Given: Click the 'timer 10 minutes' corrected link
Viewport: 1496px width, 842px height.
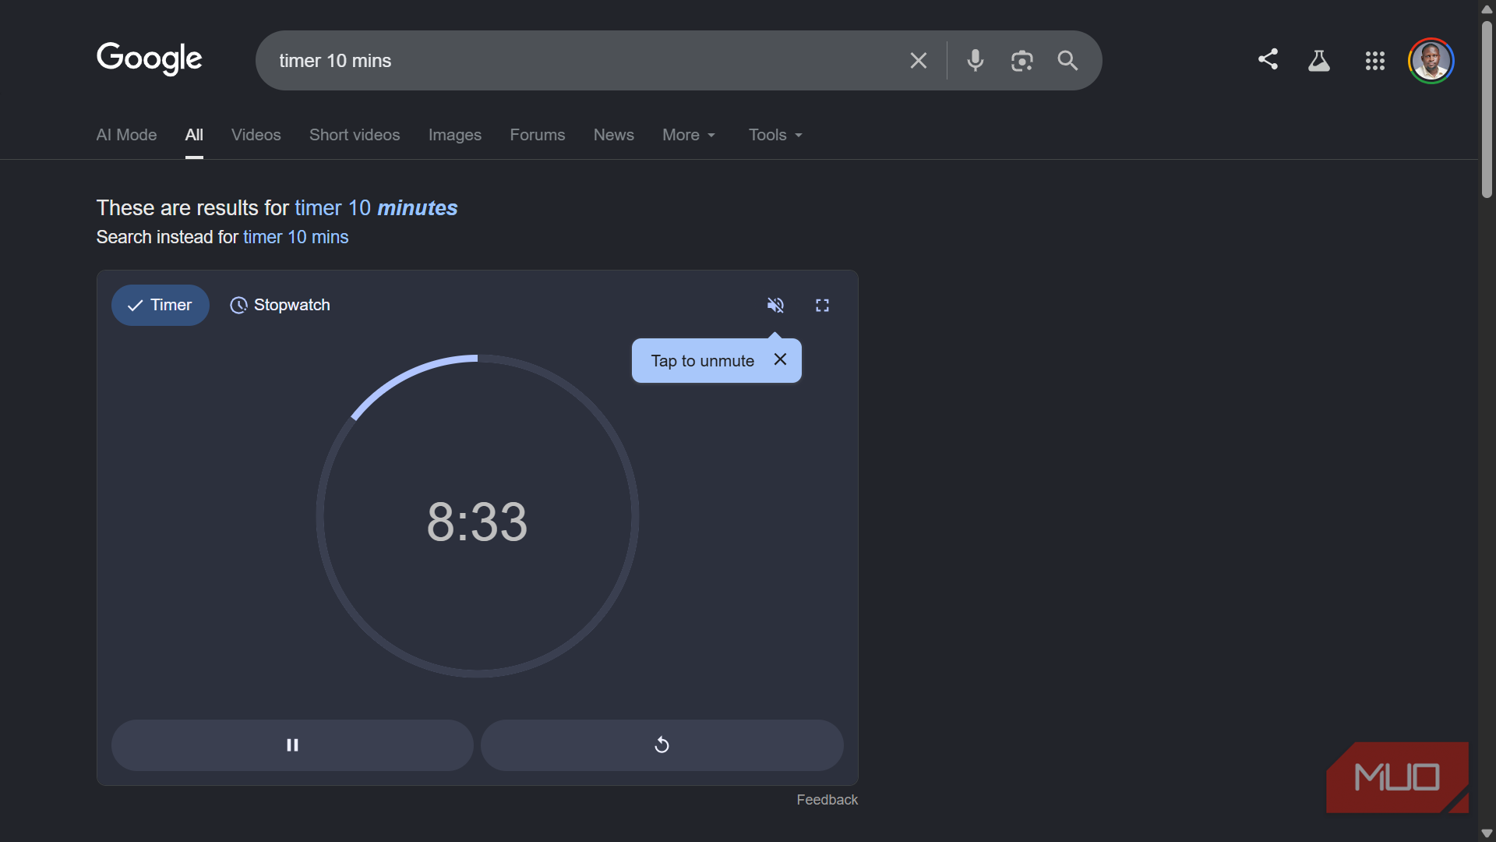Looking at the screenshot, I should pos(376,208).
